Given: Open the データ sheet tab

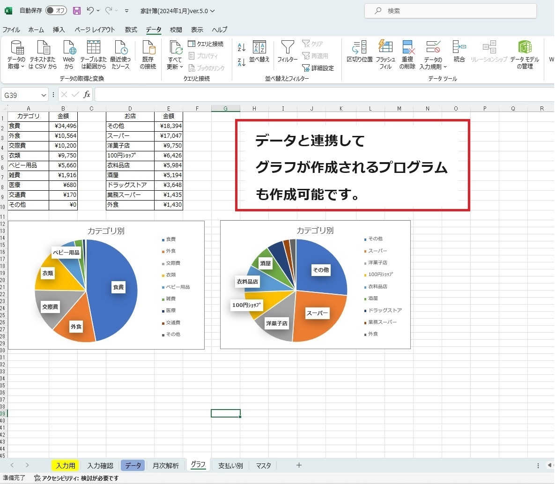Looking at the screenshot, I should 133,465.
